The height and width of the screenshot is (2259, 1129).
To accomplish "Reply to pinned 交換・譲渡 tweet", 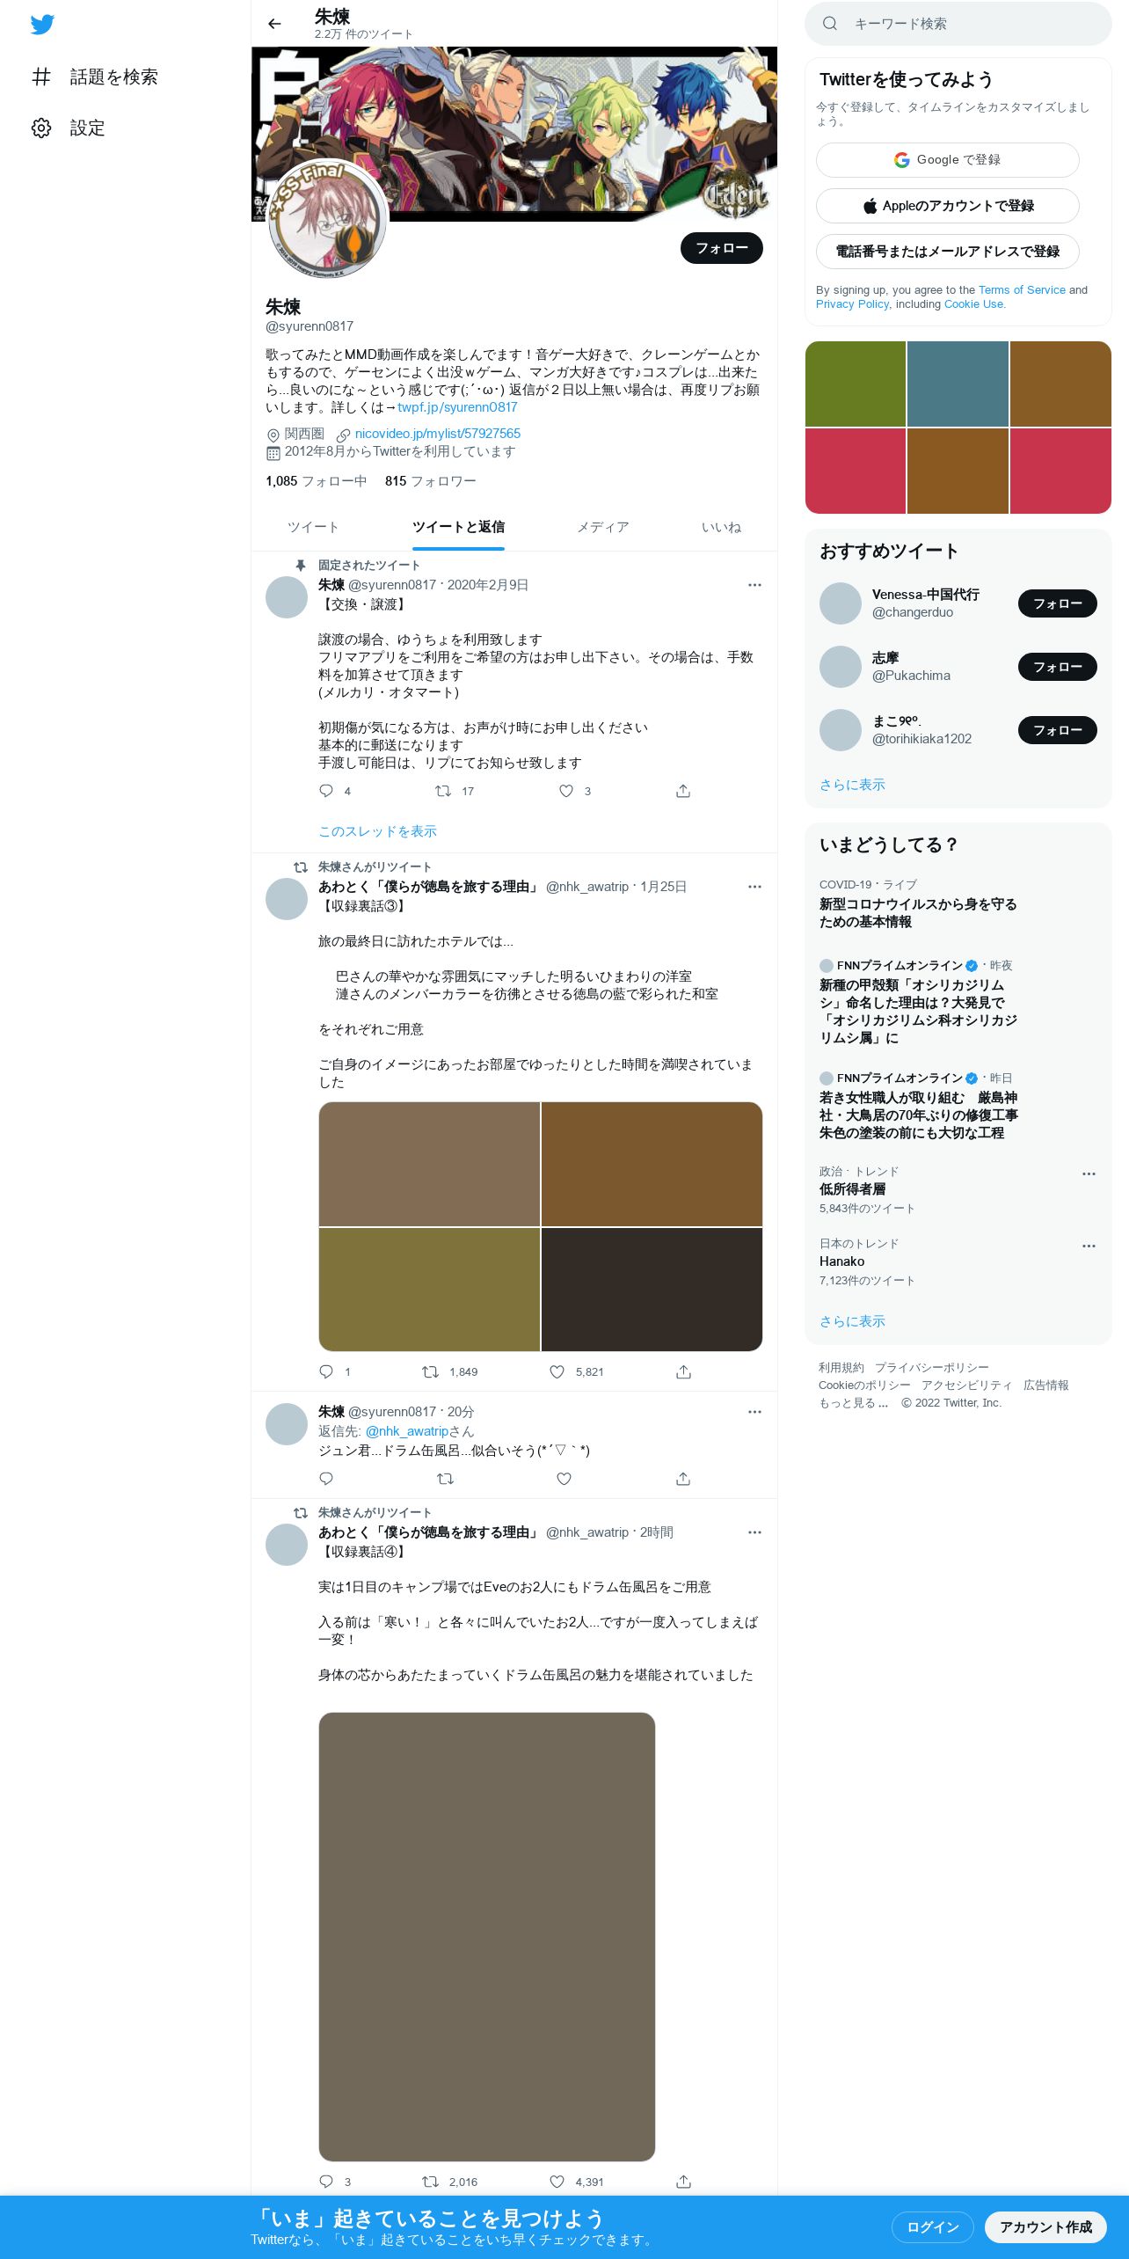I will tap(326, 791).
